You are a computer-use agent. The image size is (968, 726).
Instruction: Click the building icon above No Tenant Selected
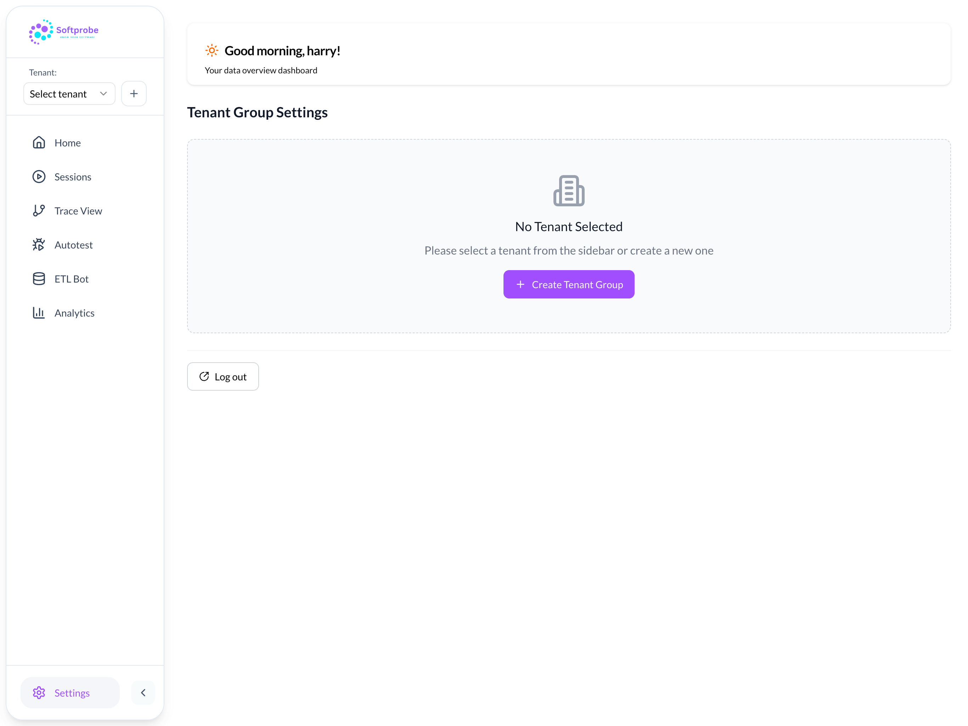[x=568, y=190]
